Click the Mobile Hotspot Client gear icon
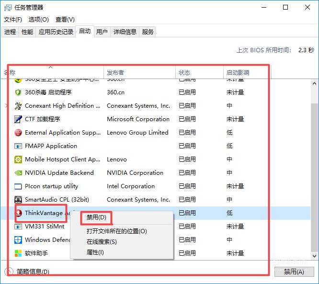The image size is (319, 284). (x=18, y=159)
